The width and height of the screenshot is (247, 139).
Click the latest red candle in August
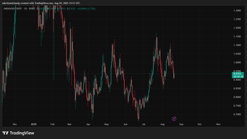(x=174, y=75)
